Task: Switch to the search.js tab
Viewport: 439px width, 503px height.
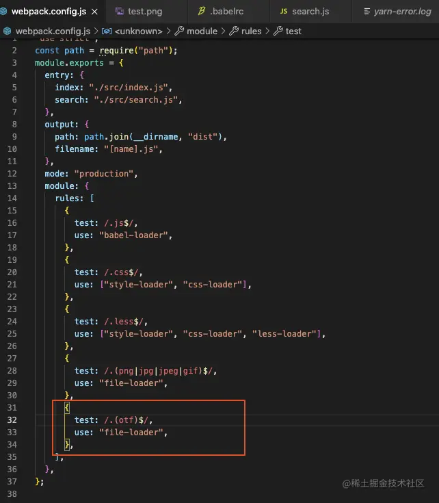Action: point(310,12)
